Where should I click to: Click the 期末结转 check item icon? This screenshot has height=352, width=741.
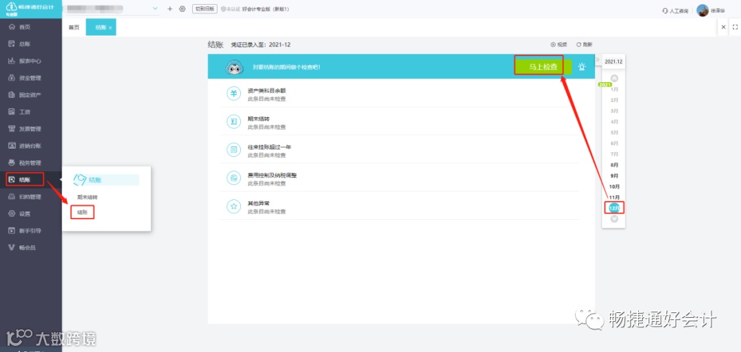point(234,122)
